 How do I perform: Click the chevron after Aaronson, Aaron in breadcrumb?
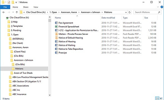[79, 12]
